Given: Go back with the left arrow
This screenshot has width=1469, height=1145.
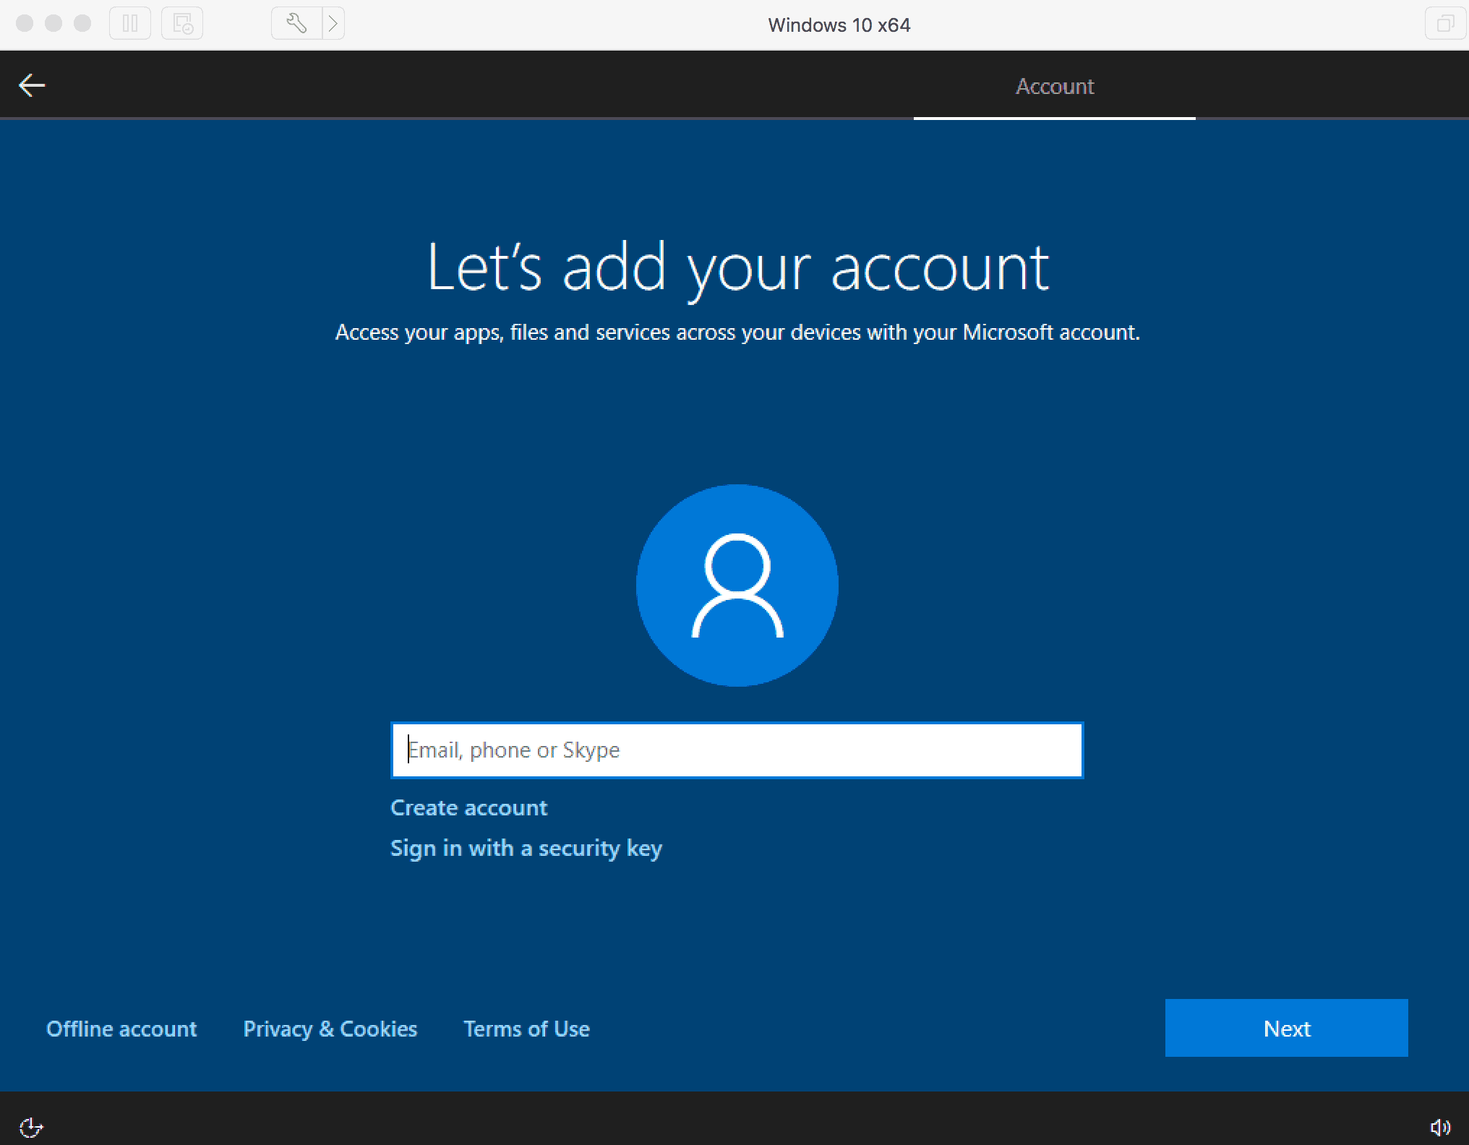Looking at the screenshot, I should click(32, 85).
